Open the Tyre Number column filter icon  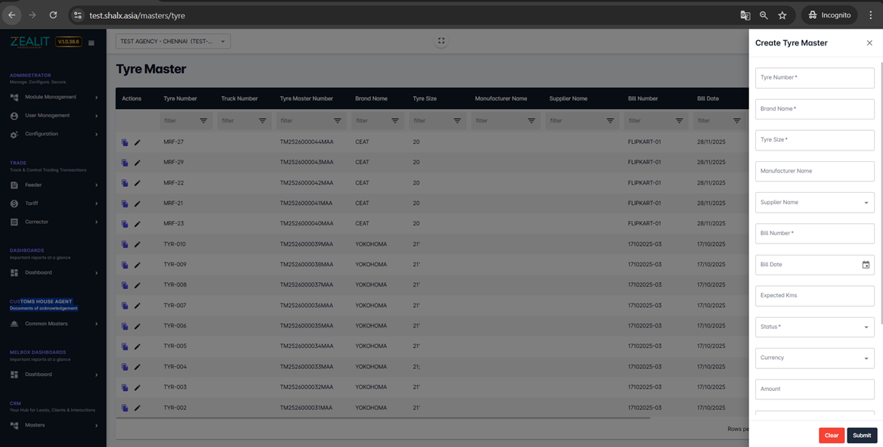point(204,120)
